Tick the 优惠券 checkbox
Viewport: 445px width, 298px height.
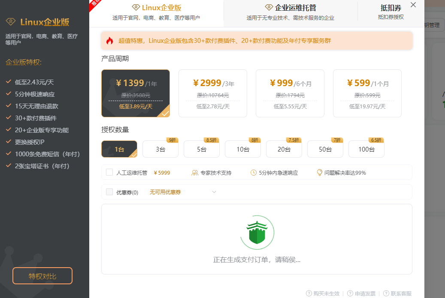(x=109, y=192)
